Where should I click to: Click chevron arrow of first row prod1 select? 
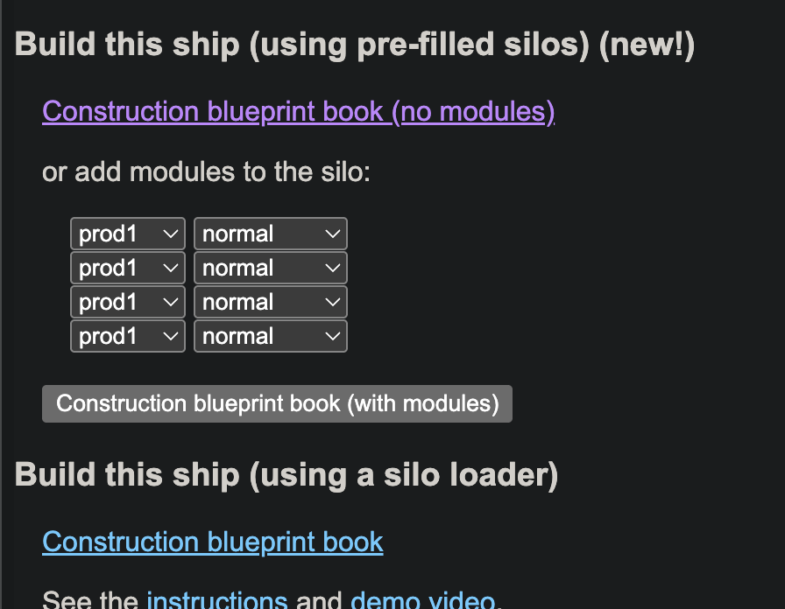tap(171, 234)
